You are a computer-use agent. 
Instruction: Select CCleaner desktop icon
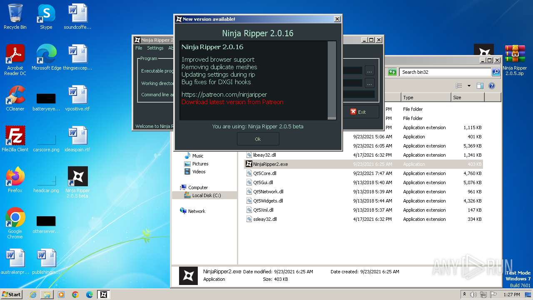pyautogui.click(x=15, y=99)
